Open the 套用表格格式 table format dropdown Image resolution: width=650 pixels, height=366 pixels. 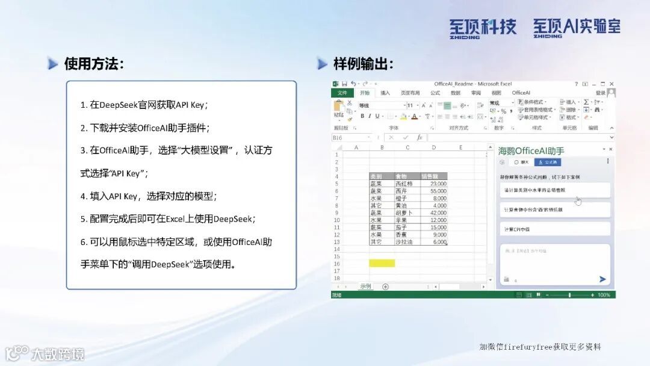[537, 110]
